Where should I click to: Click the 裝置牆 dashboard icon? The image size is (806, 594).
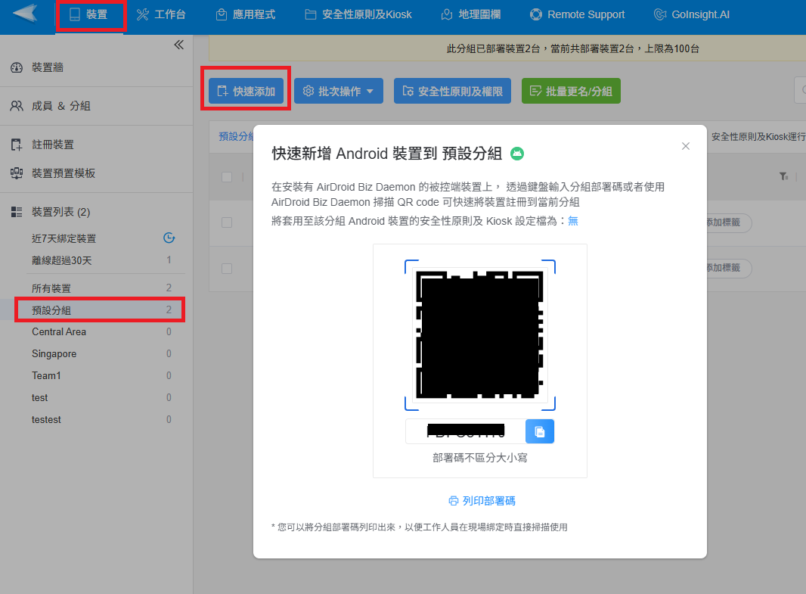(17, 67)
